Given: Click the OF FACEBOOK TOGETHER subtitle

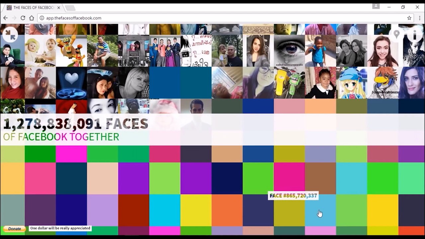Looking at the screenshot, I should tap(61, 137).
